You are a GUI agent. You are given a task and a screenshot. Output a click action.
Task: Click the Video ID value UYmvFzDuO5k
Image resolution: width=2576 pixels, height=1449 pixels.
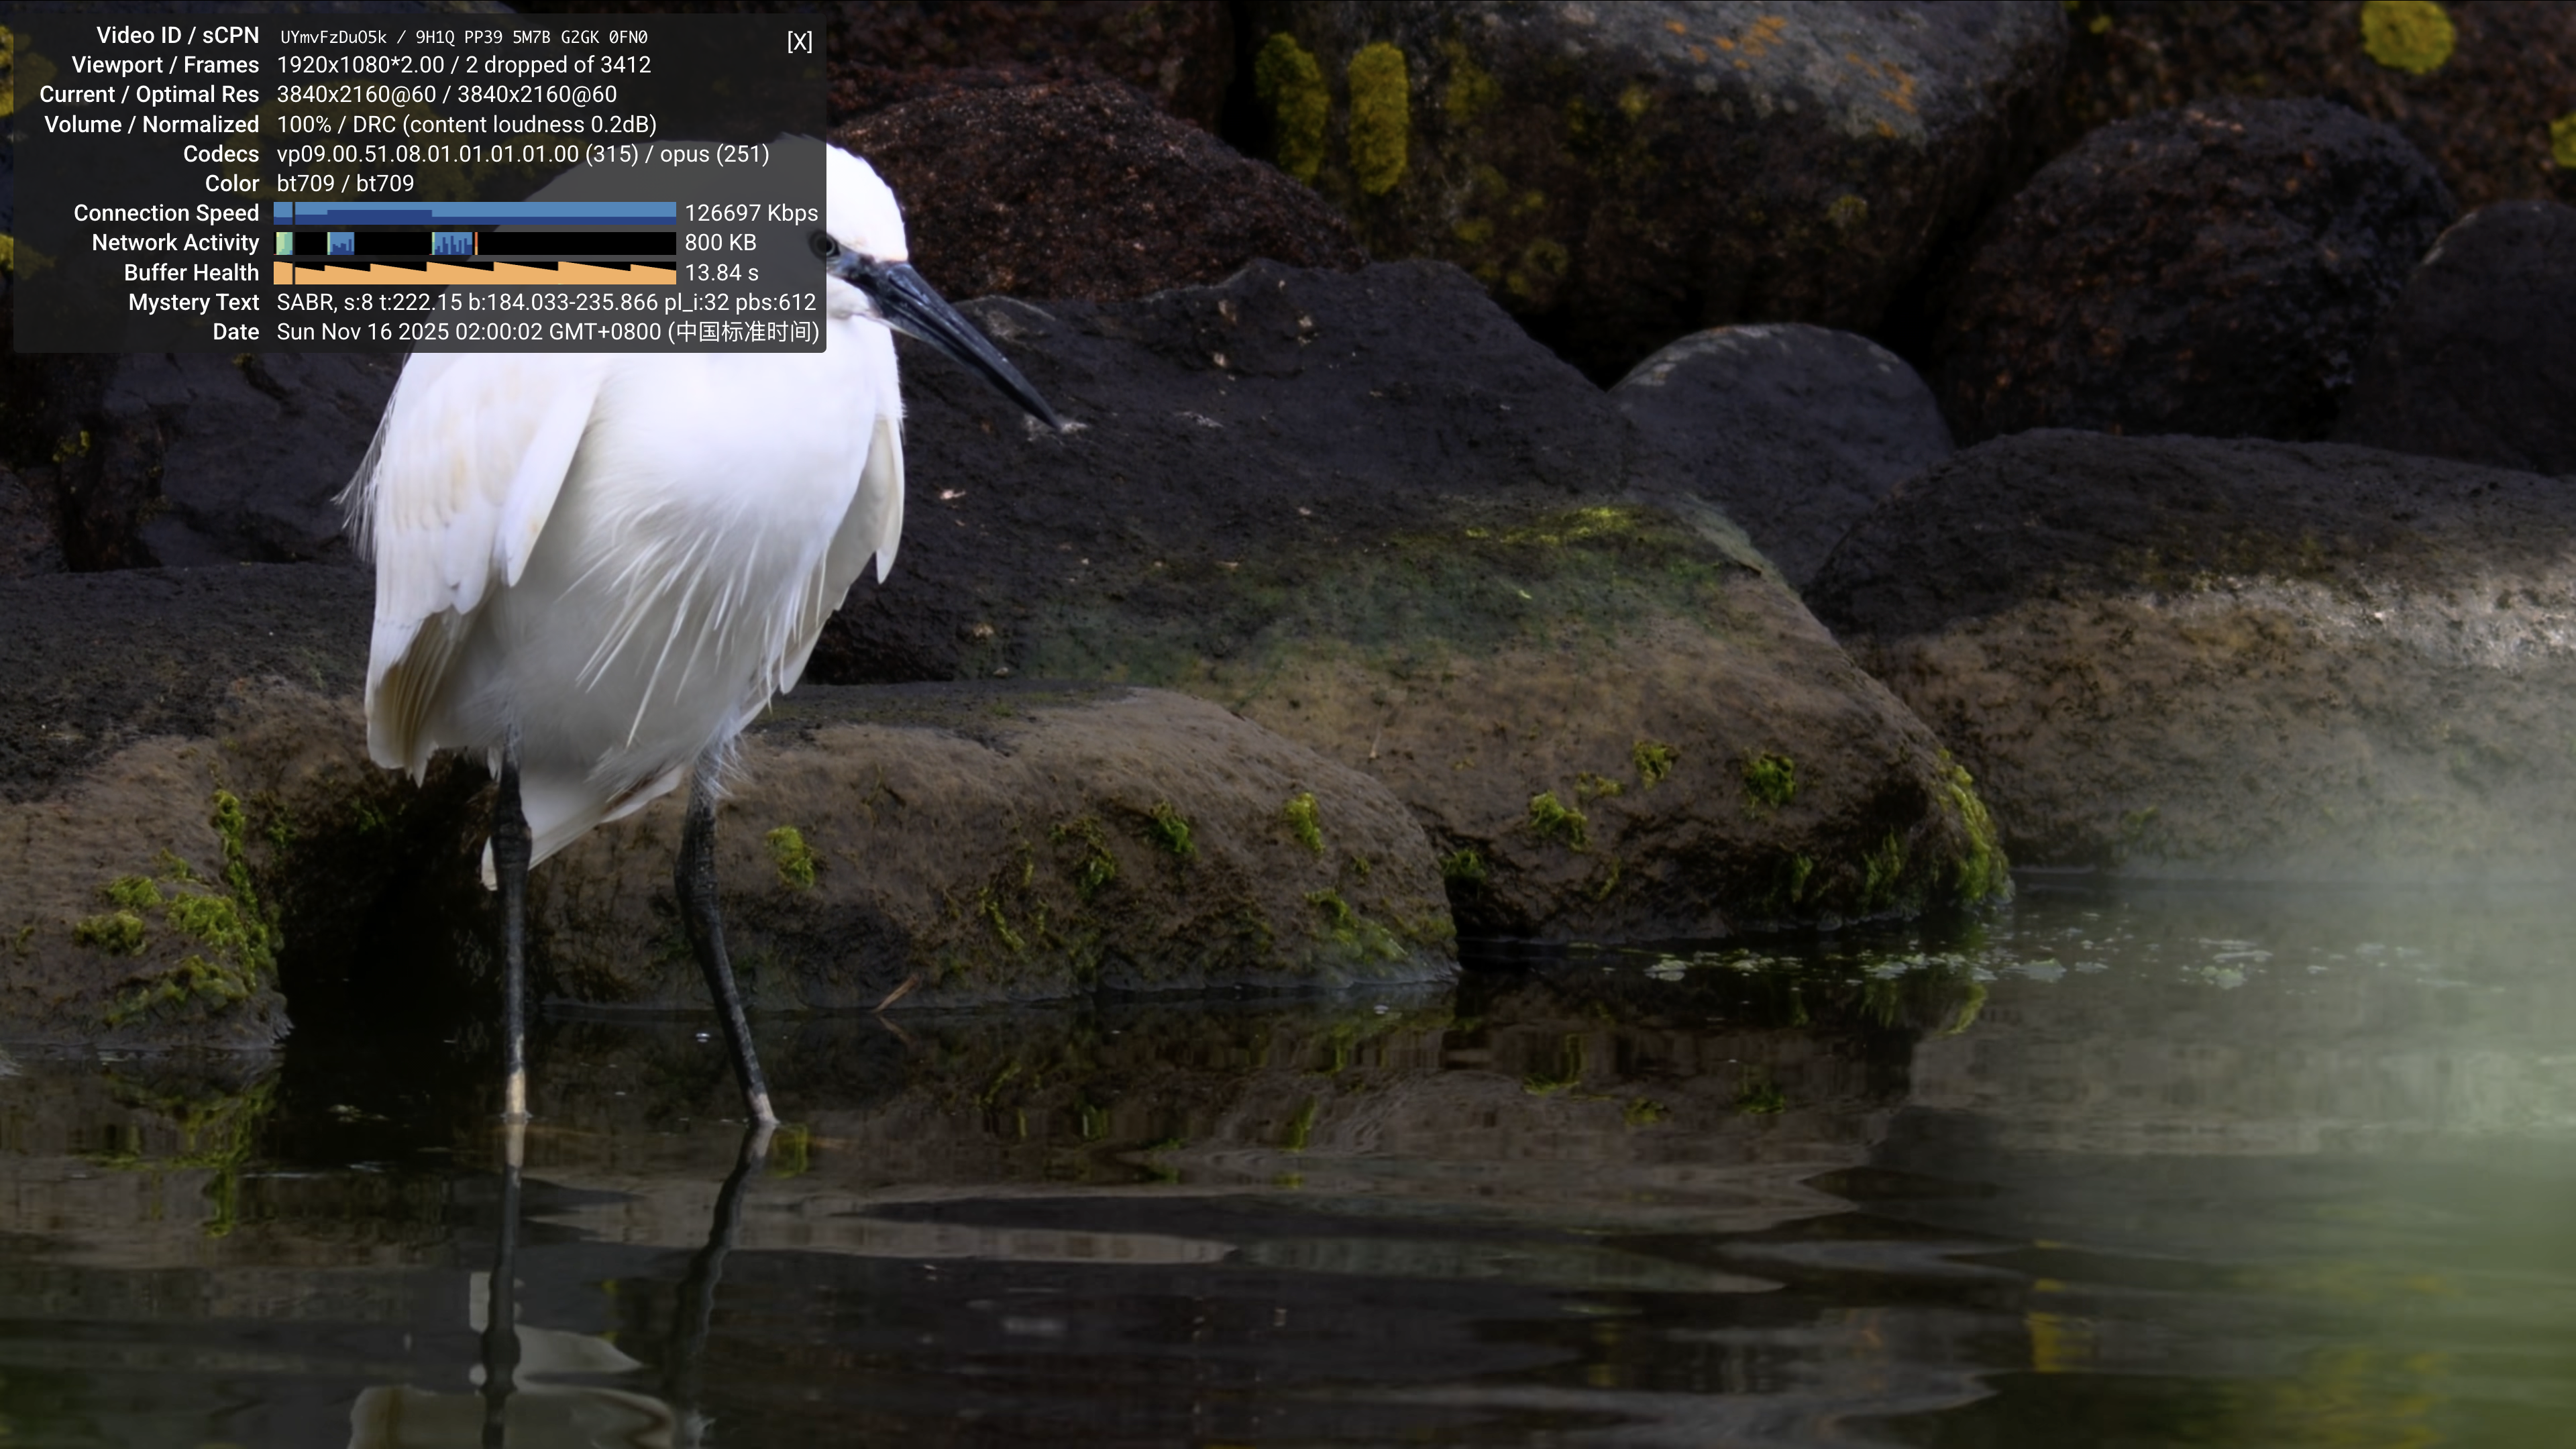point(333,37)
